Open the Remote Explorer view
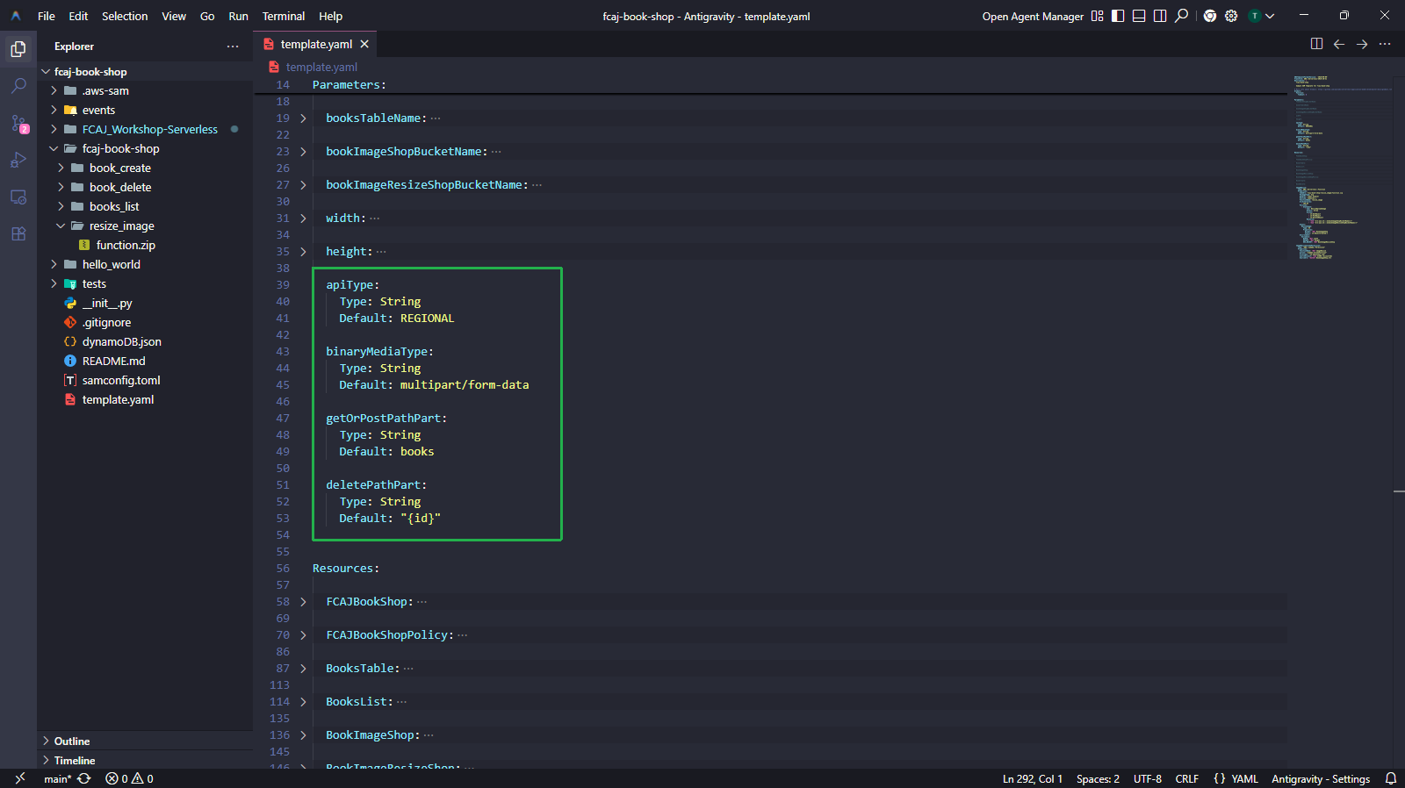The width and height of the screenshot is (1405, 788). pos(18,197)
